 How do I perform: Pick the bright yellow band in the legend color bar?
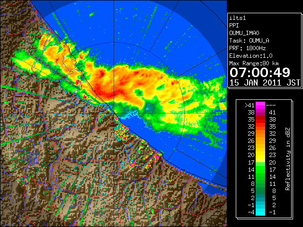tap(260, 156)
